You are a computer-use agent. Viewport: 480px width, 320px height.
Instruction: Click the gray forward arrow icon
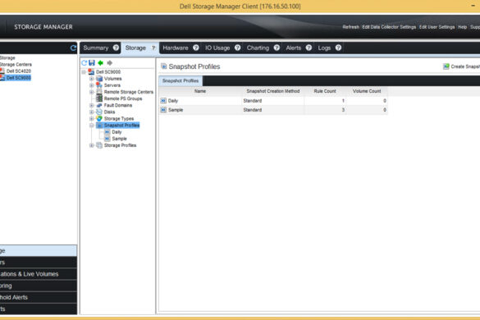coord(110,63)
